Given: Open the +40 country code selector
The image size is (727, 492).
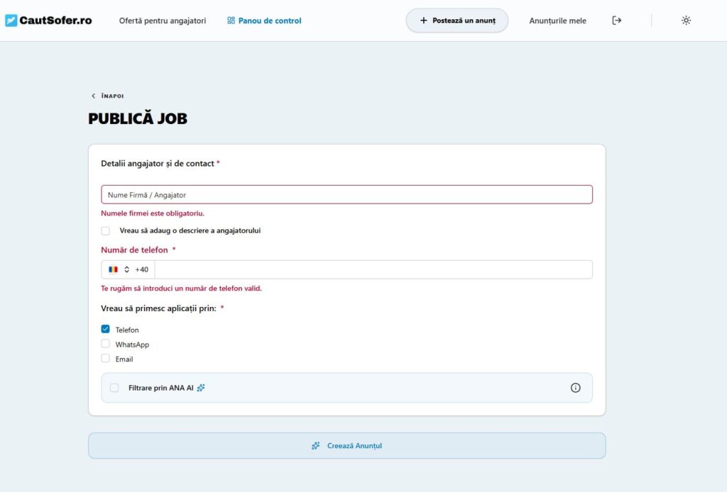Looking at the screenshot, I should pos(129,269).
